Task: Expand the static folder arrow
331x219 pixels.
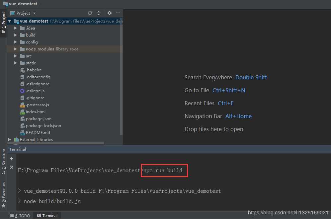Action: [x=15, y=63]
